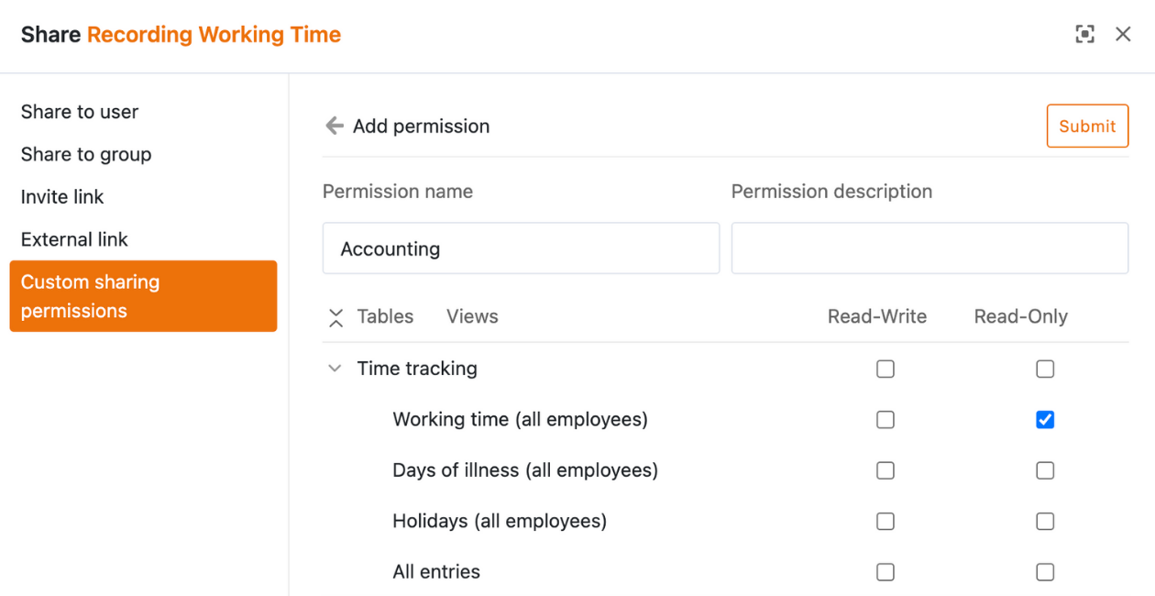The image size is (1155, 596).
Task: Check Read-Write for Working time (all employees)
Action: [x=885, y=420]
